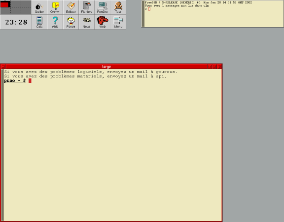Open the News newspaper icon
The height and width of the screenshot is (222, 284).
87,22
